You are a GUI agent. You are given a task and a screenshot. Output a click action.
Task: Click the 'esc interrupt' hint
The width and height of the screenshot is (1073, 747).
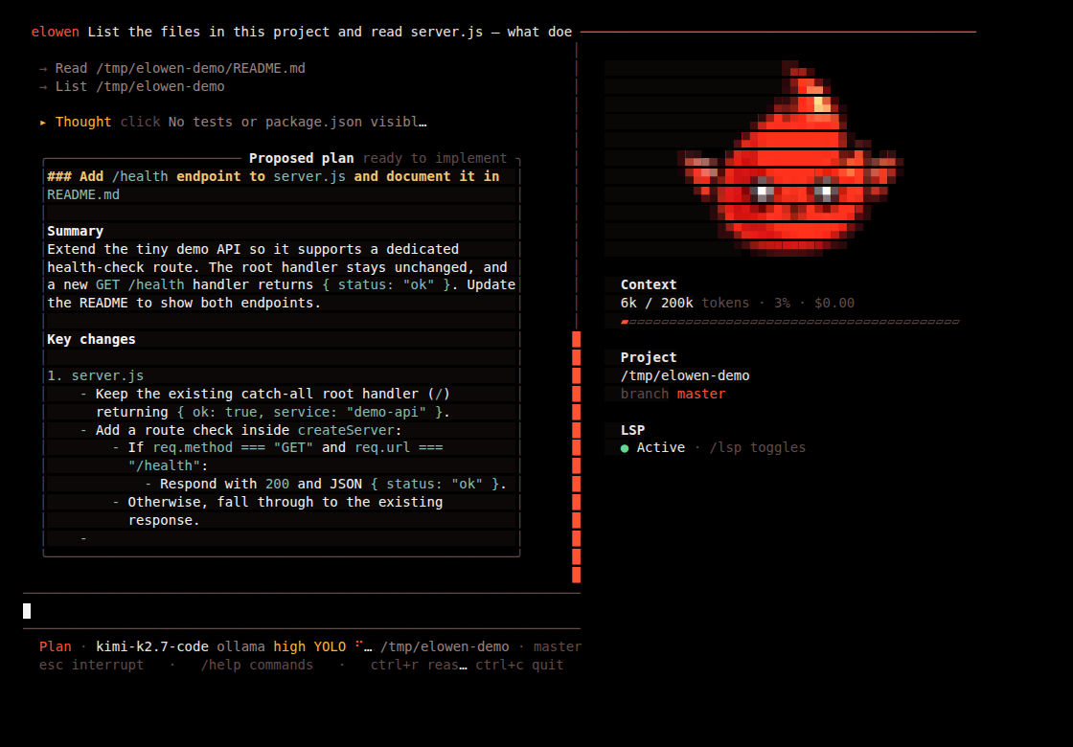tap(92, 665)
